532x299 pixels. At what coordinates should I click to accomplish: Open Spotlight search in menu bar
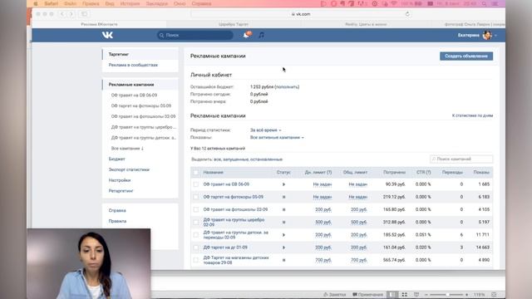484,3
